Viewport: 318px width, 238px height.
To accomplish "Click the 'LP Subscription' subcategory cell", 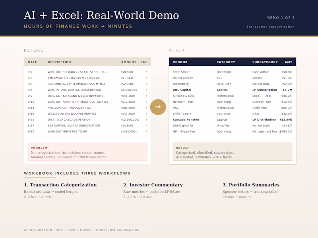I will click(265, 90).
